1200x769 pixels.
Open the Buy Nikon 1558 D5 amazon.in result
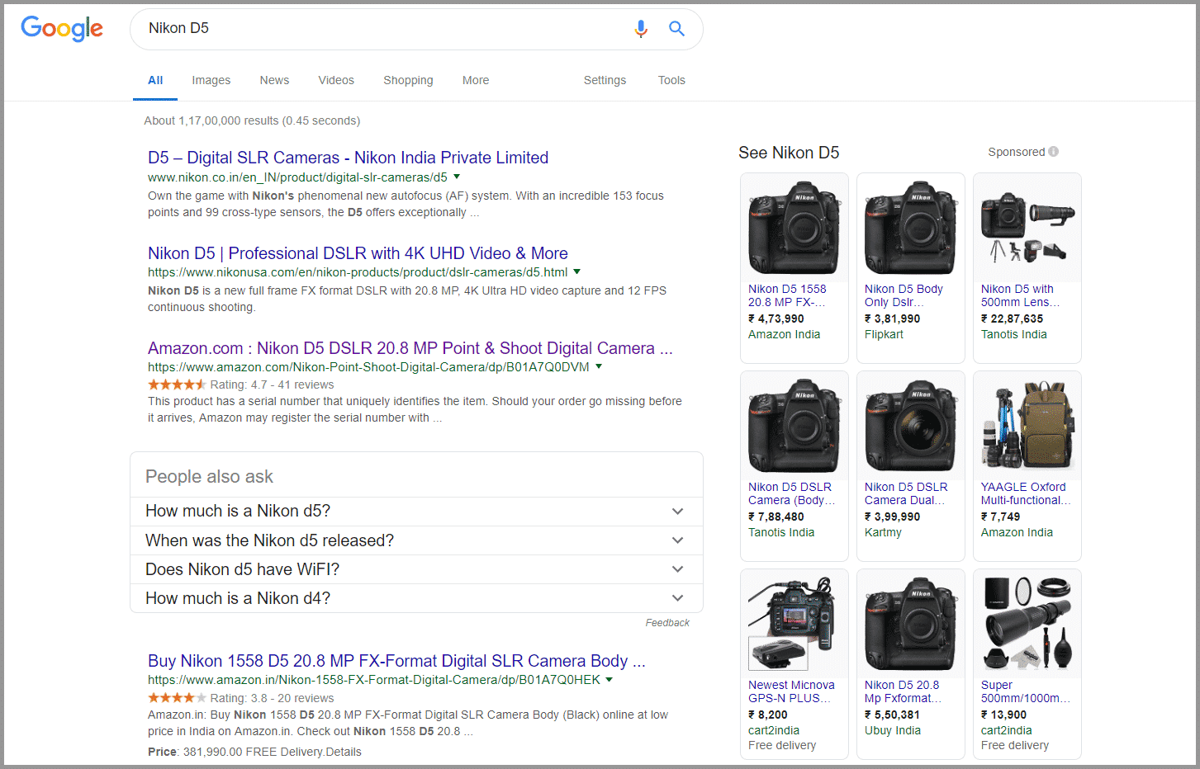[396, 661]
